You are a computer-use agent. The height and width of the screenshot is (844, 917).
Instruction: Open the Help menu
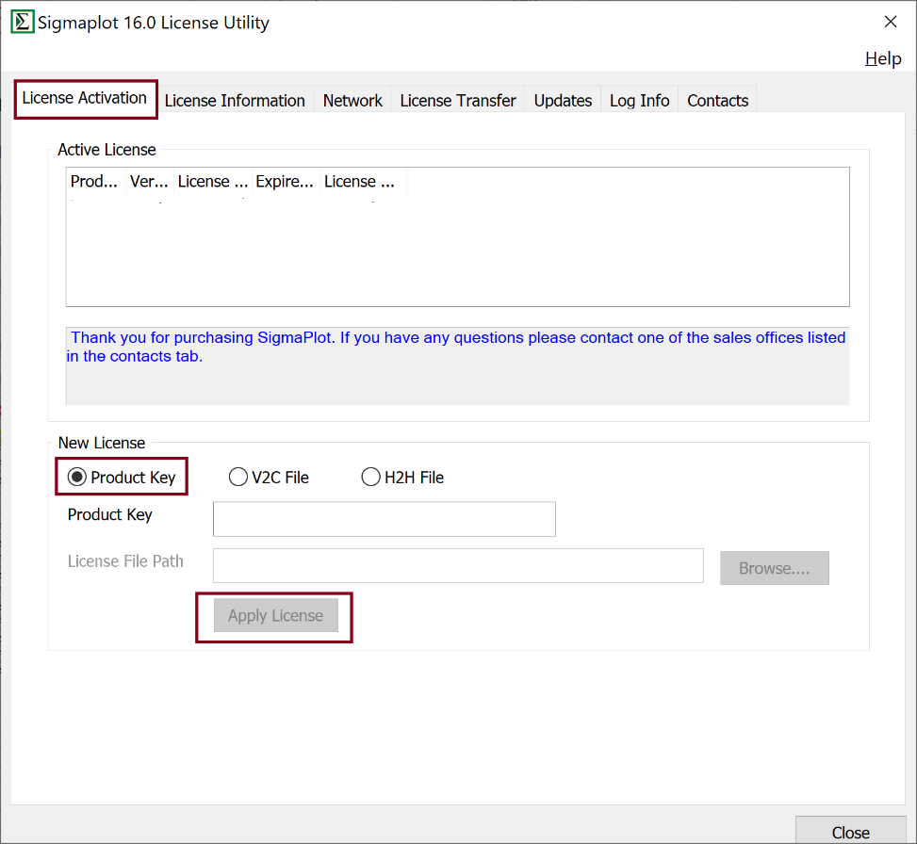pos(882,58)
